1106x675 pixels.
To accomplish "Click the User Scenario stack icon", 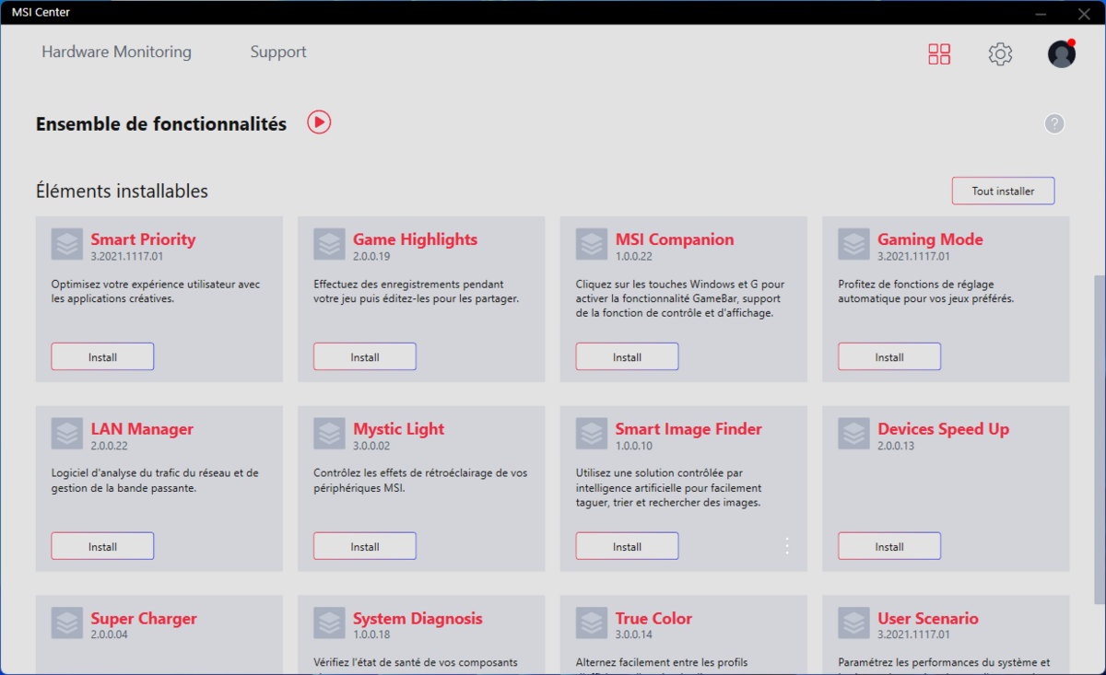I will [x=853, y=623].
